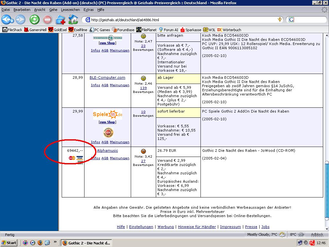Open the GoldEsel bookmark

[58, 30]
